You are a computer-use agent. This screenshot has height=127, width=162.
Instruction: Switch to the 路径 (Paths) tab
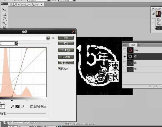point(140,45)
